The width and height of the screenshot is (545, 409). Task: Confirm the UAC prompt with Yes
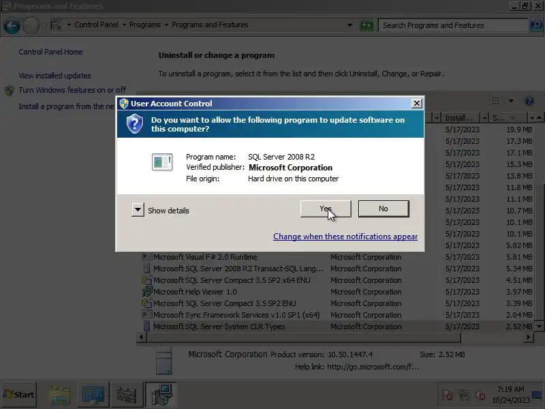point(326,209)
